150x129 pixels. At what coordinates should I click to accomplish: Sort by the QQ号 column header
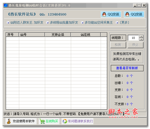32,35
